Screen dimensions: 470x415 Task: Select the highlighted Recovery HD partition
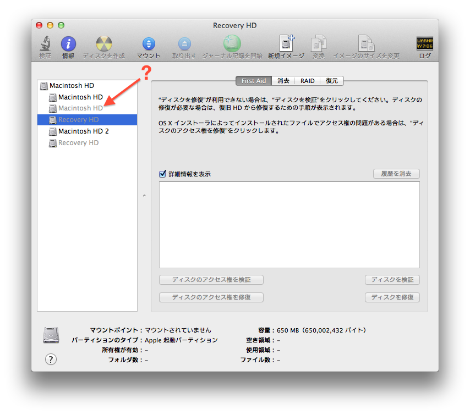point(87,120)
